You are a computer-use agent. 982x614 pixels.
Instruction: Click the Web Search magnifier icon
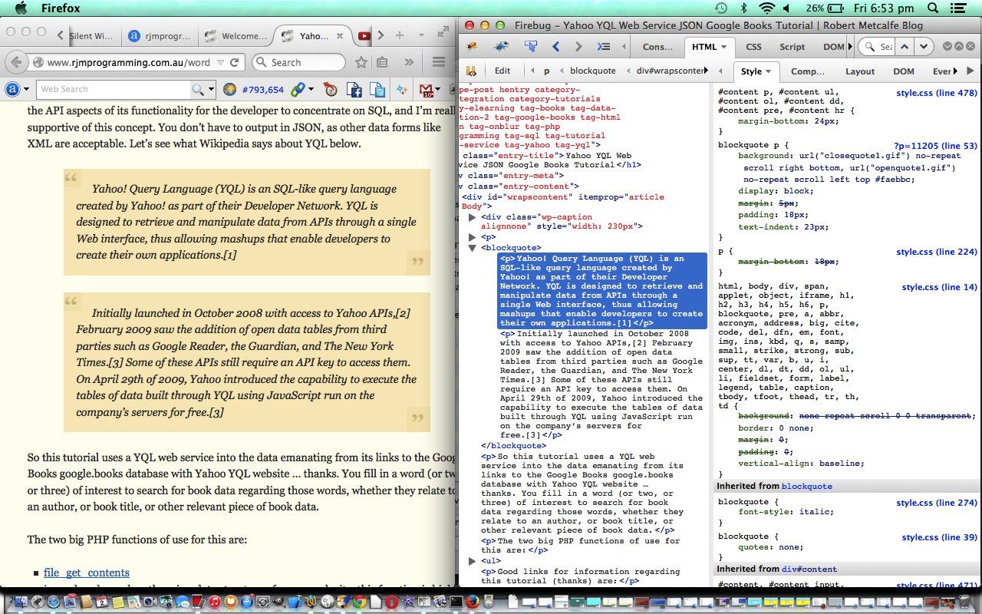pyautogui.click(x=198, y=90)
